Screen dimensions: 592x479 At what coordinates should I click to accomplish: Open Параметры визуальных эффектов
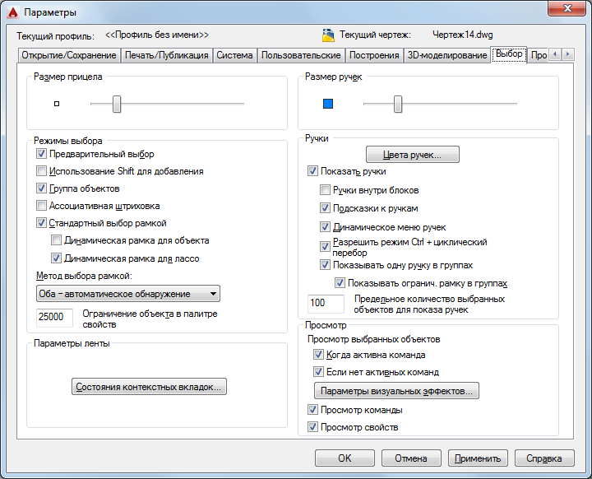coord(396,391)
